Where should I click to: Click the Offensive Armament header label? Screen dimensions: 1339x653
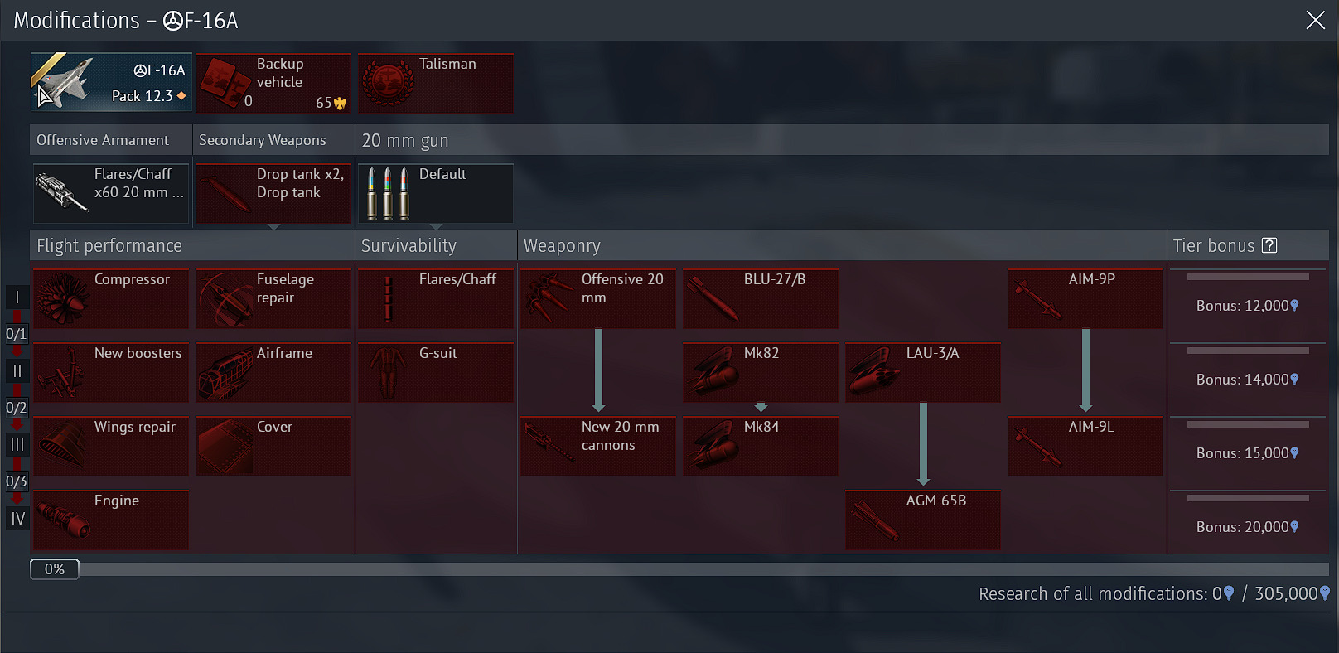click(x=103, y=140)
